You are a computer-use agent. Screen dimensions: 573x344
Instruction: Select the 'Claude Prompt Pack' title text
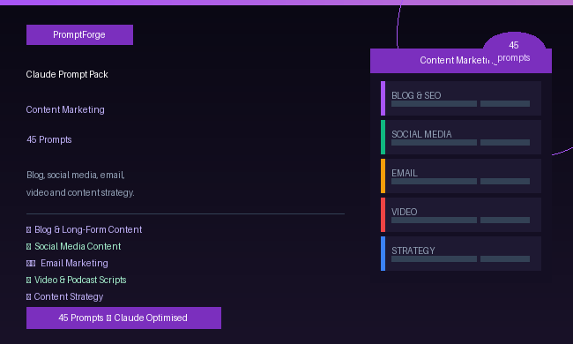(x=67, y=74)
